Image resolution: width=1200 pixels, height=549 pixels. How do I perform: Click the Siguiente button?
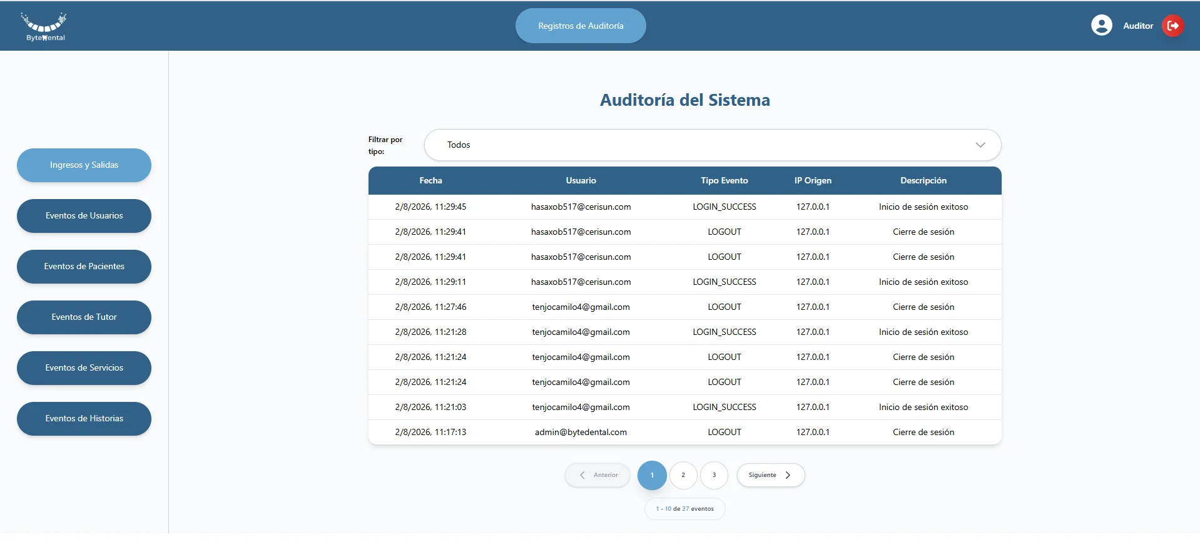pos(770,475)
